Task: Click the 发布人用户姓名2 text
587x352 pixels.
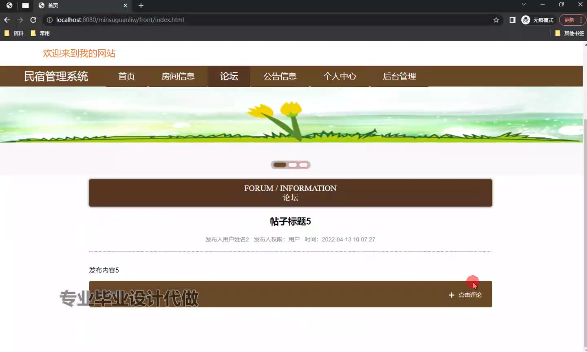Action: [x=227, y=240]
